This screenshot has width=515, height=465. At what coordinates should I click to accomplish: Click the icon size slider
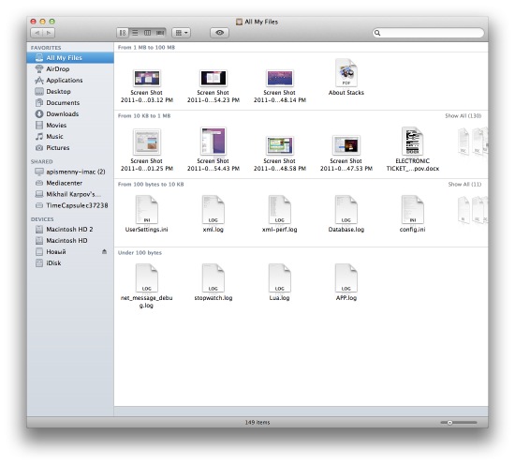coord(459,423)
